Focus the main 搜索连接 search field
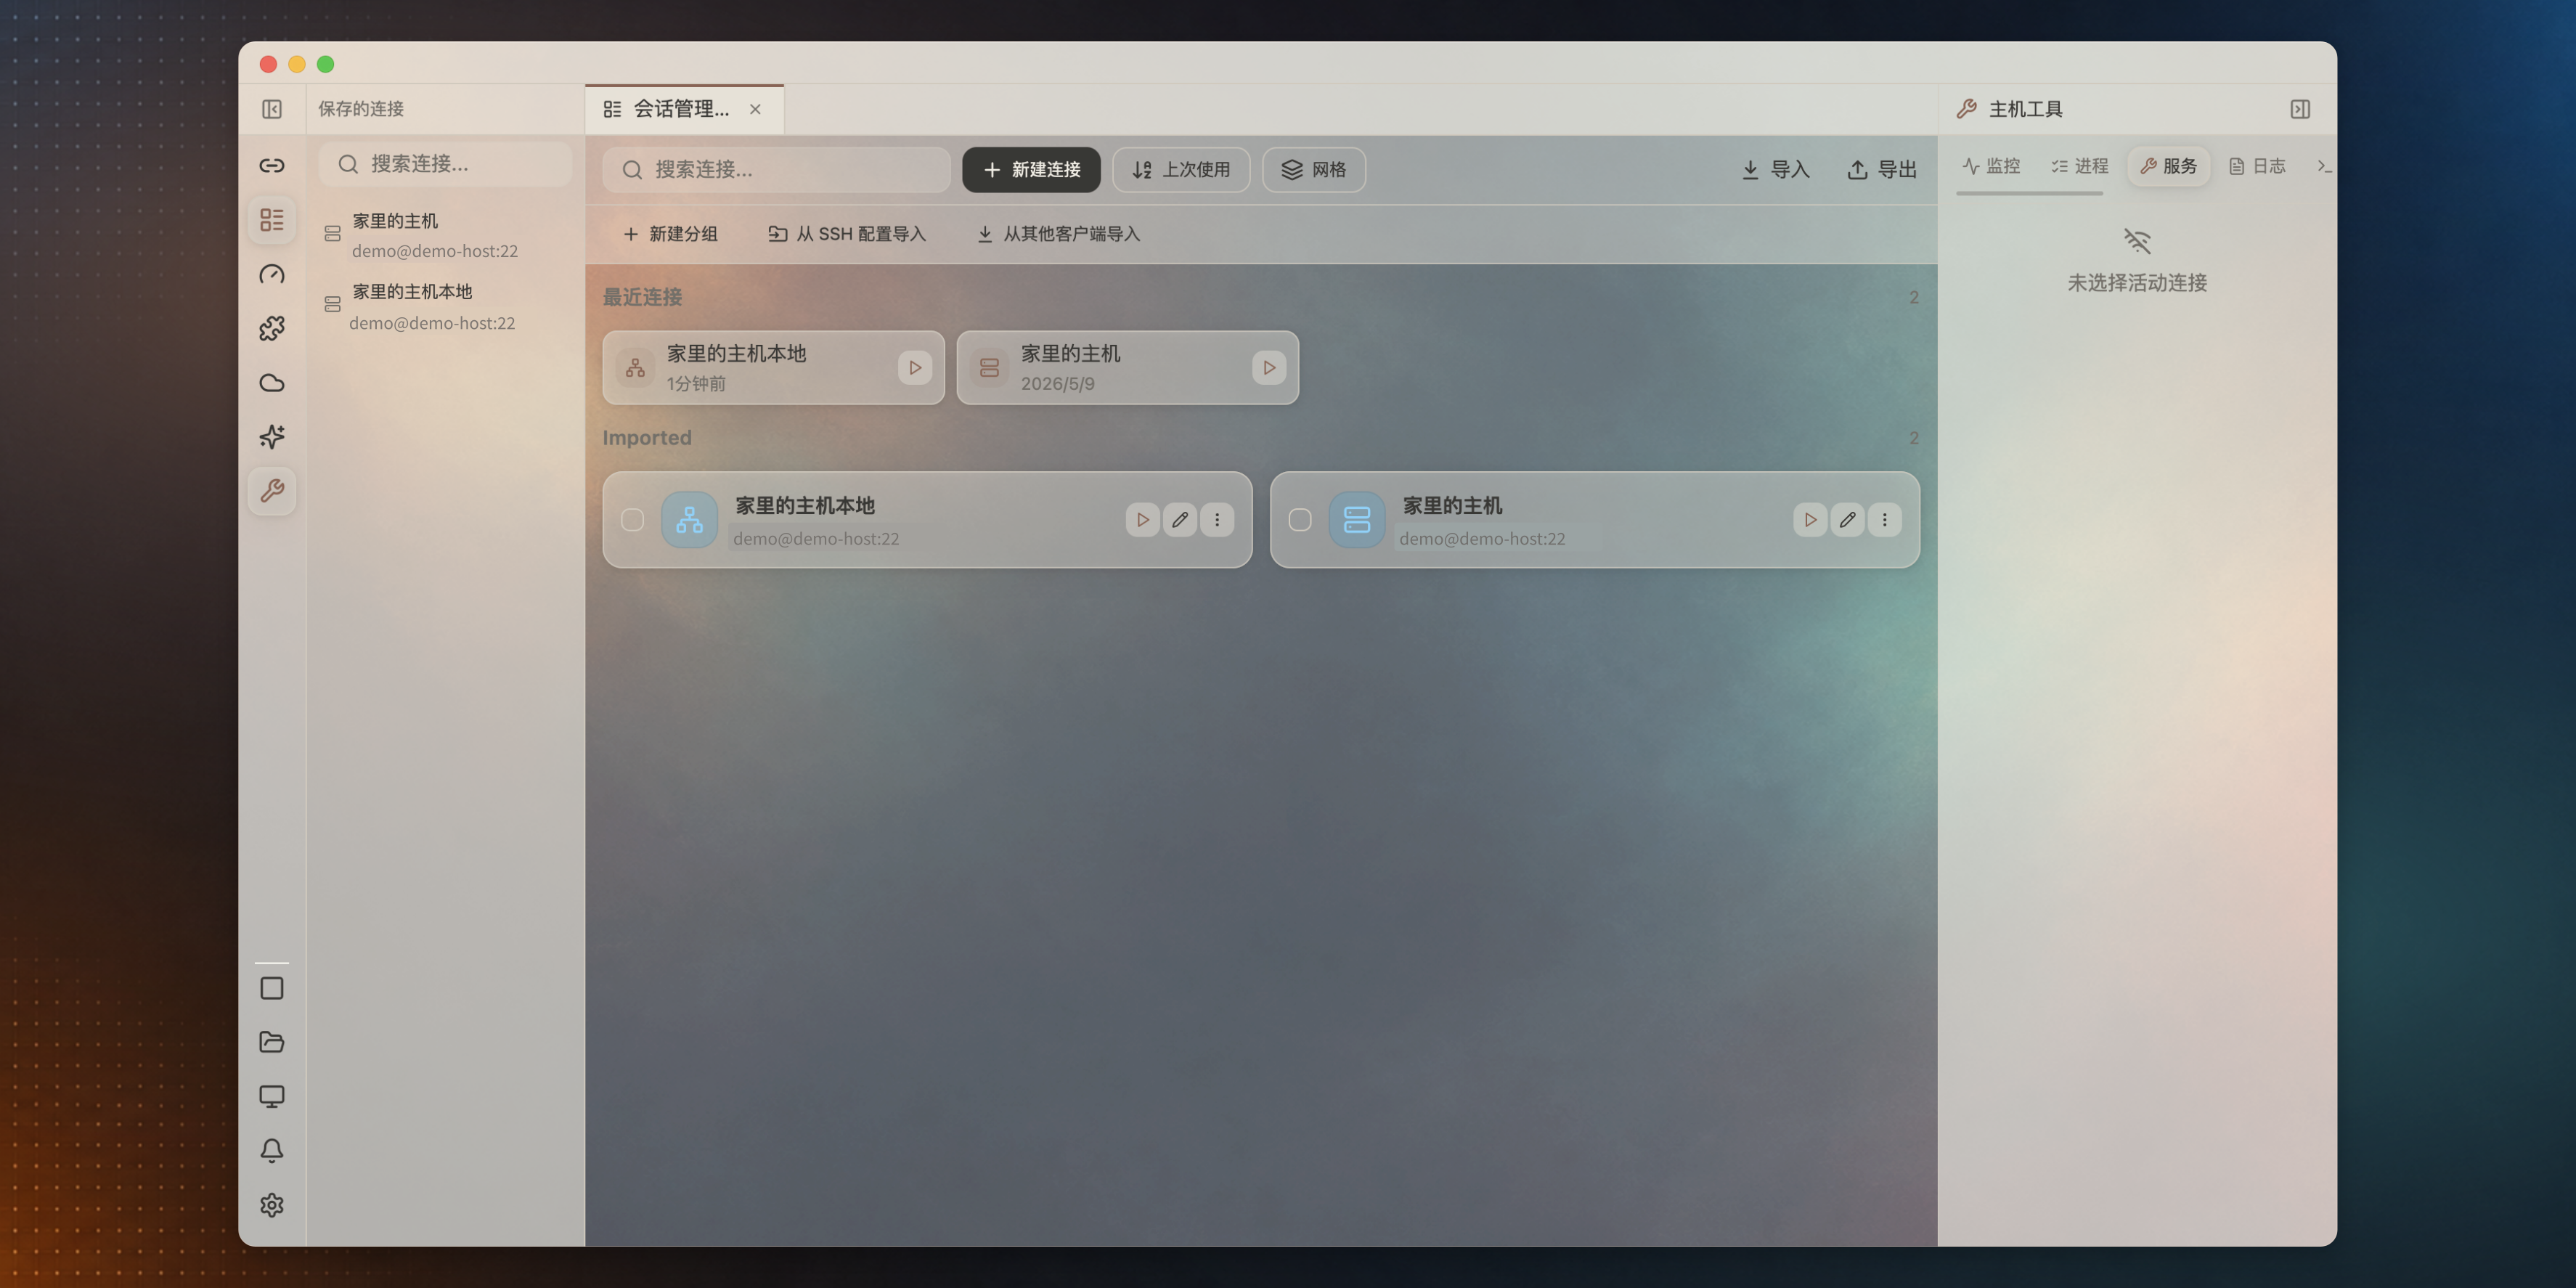 click(776, 170)
